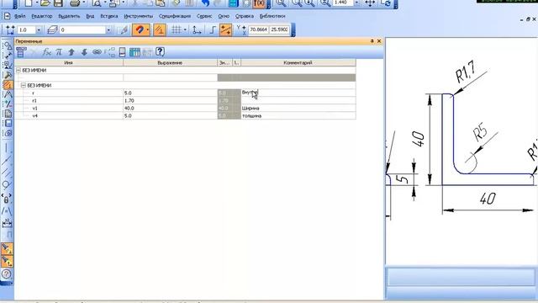
Task: Open the Инструменты menu
Action: (x=138, y=16)
